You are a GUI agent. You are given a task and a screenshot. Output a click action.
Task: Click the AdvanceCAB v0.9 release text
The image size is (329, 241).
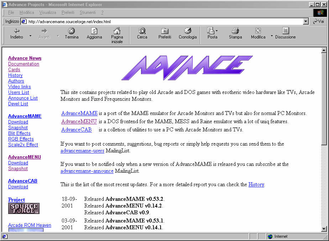[x=127, y=213]
